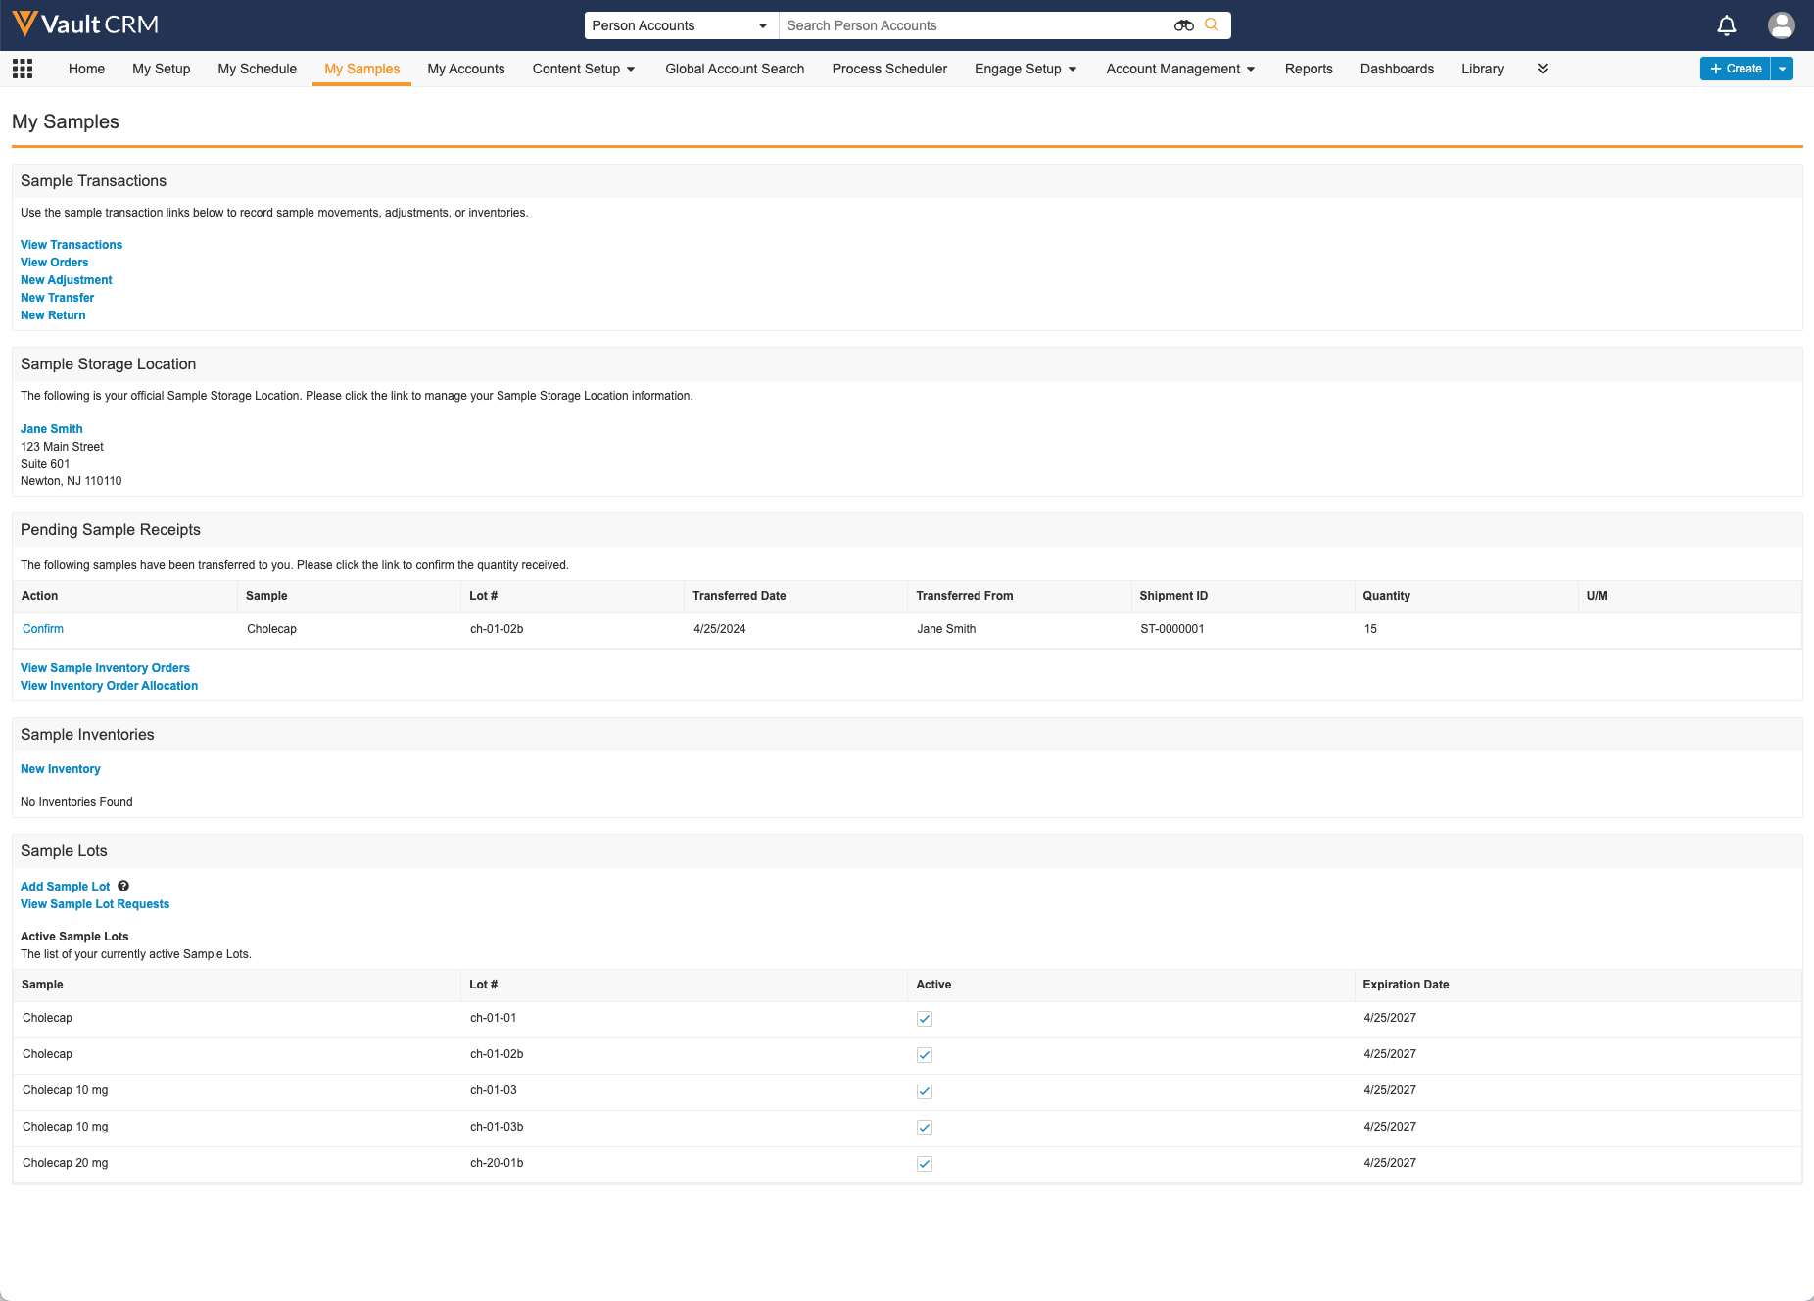Screen dimensions: 1814x1301
Task: Open the user profile avatar
Action: [x=1781, y=25]
